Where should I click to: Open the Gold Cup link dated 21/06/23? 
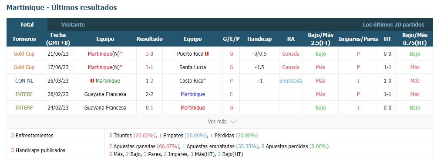pyautogui.click(x=24, y=54)
